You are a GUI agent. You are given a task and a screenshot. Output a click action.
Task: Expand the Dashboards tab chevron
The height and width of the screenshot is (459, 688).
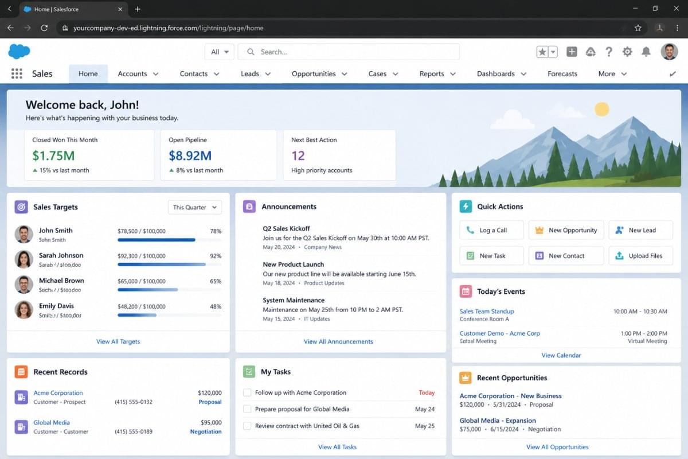click(523, 74)
